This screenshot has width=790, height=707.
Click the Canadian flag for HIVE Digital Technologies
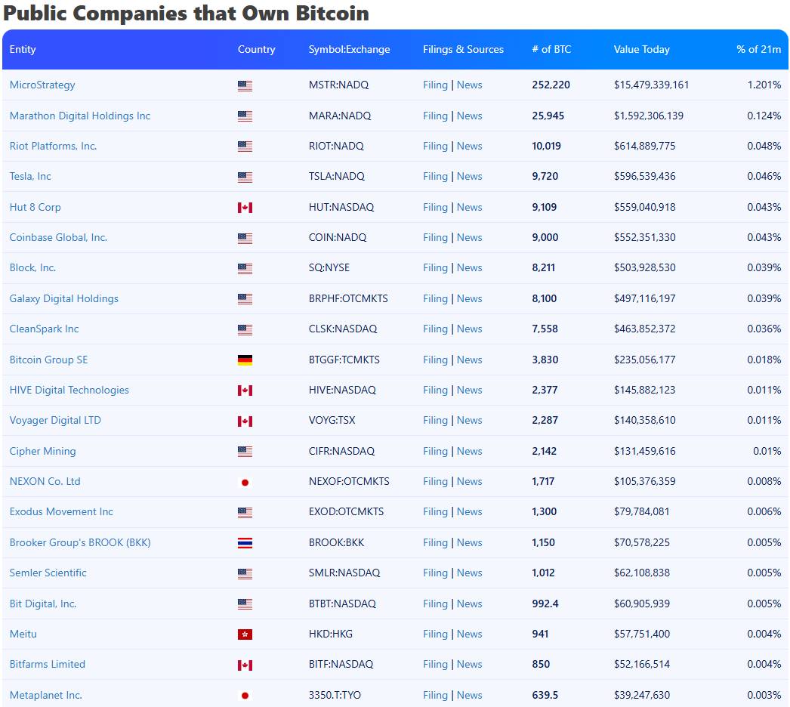click(x=245, y=391)
